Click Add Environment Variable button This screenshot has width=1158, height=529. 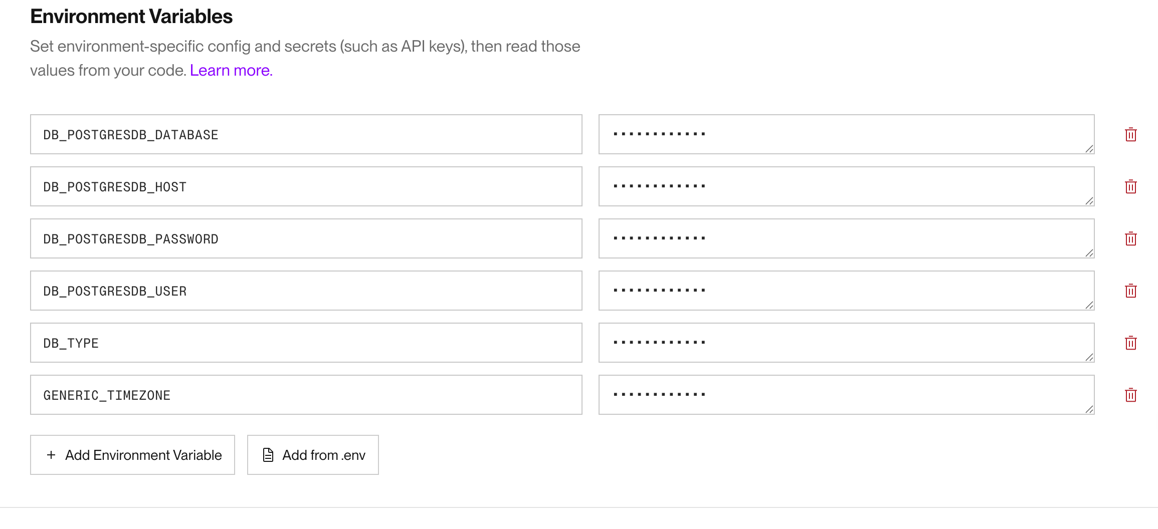[x=143, y=455]
